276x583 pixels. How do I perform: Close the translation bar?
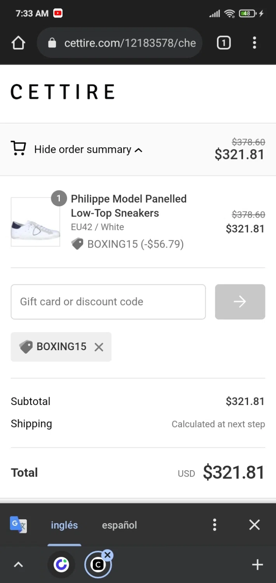click(254, 525)
